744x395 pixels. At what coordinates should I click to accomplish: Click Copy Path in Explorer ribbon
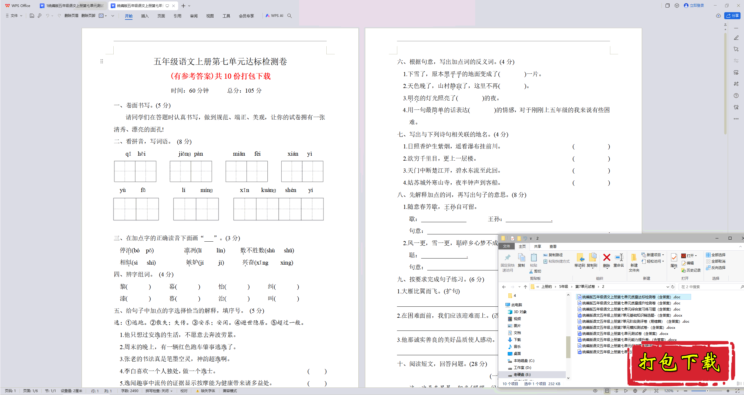[x=553, y=255]
